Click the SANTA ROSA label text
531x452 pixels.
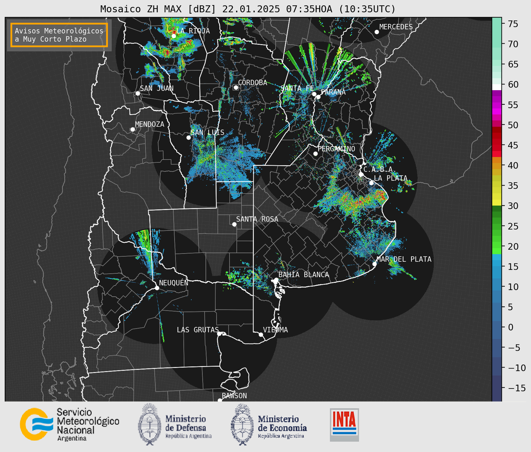[257, 219]
